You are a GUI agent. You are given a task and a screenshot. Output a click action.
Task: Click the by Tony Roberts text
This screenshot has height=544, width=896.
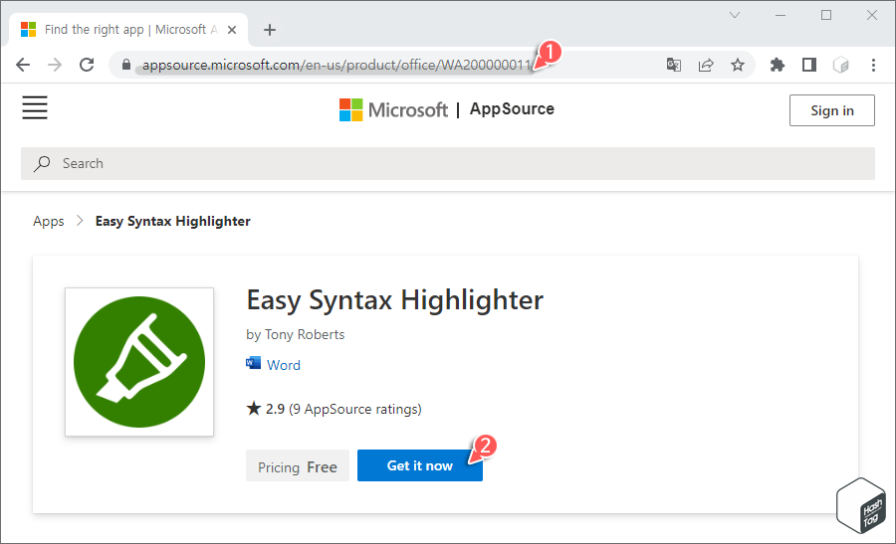296,334
